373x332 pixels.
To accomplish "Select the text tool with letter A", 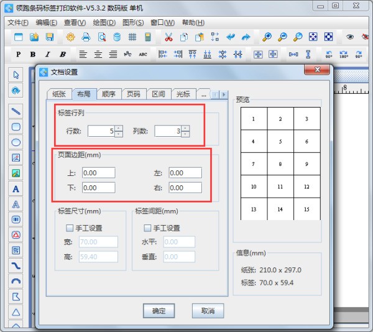I will pyautogui.click(x=16, y=189).
